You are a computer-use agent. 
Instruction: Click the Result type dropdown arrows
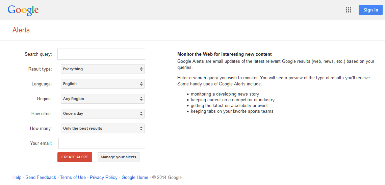point(141,69)
